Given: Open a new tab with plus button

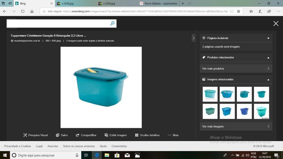Looking at the screenshot, I should (x=183, y=3).
